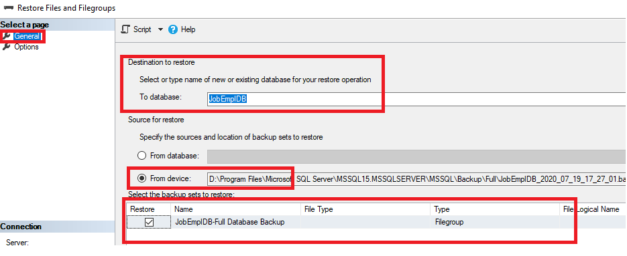627x256 pixels.
Task: Select the From device radio button
Action: point(141,178)
